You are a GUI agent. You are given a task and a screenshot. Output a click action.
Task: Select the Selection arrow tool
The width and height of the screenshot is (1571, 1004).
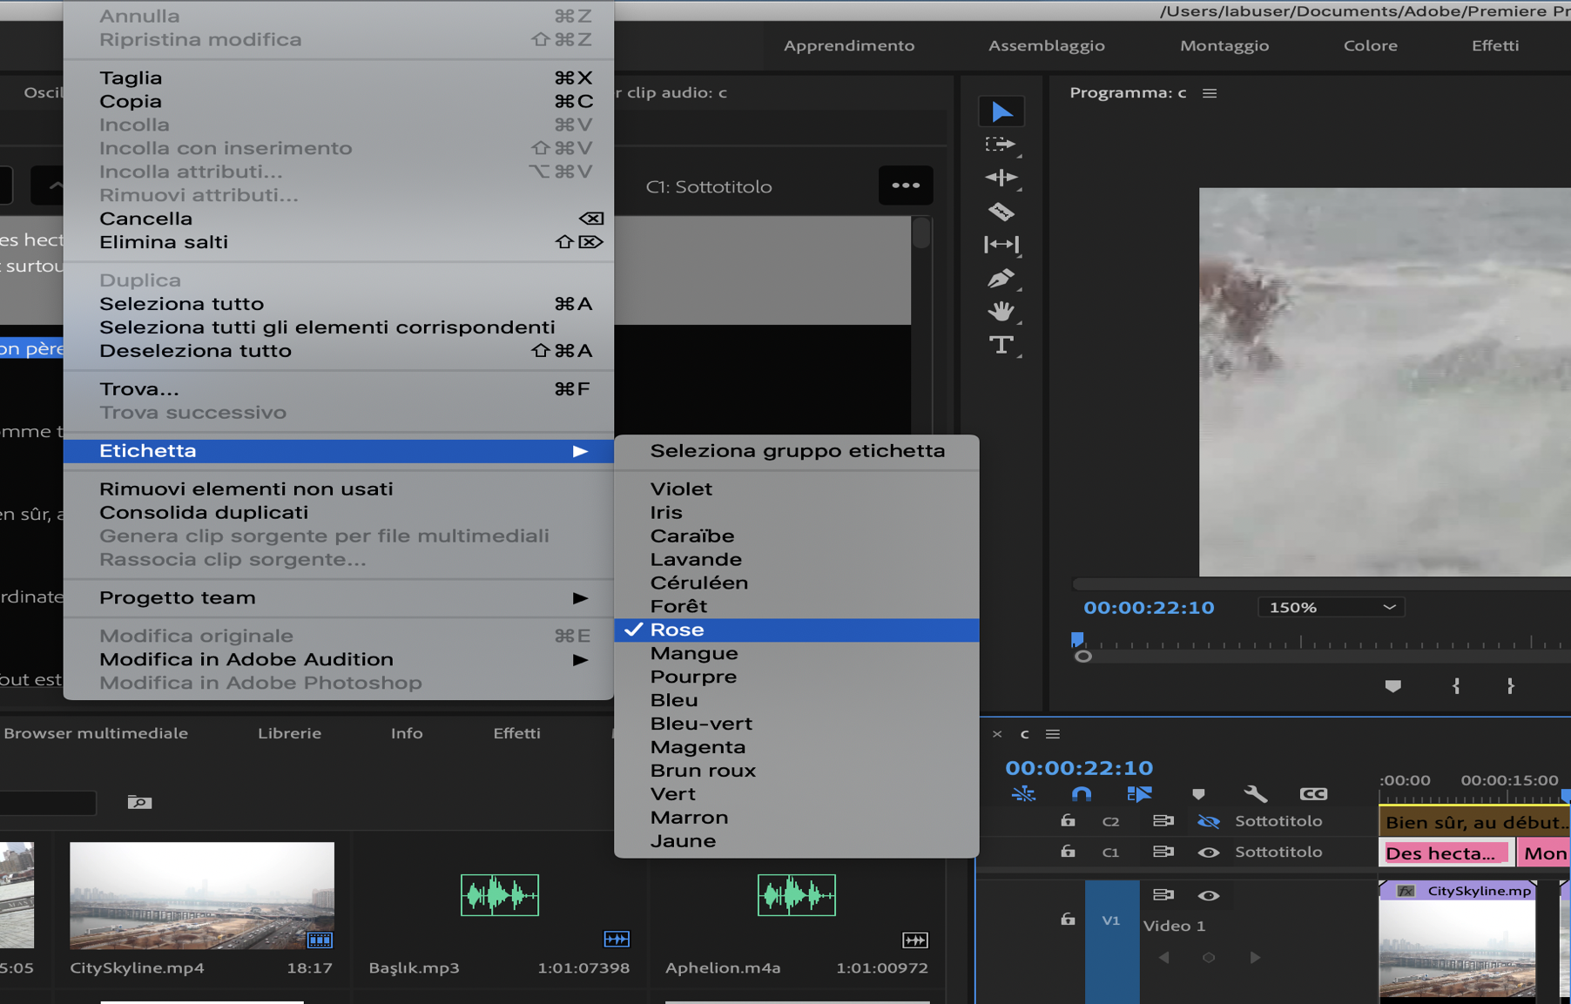tap(1001, 111)
